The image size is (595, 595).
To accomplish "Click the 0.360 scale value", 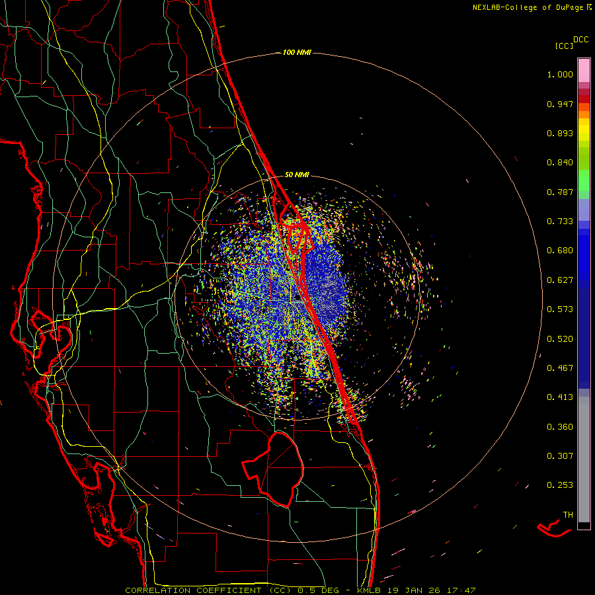I will pyautogui.click(x=560, y=427).
